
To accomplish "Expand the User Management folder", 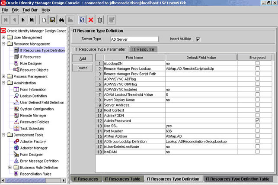I will (x=3, y=37).
